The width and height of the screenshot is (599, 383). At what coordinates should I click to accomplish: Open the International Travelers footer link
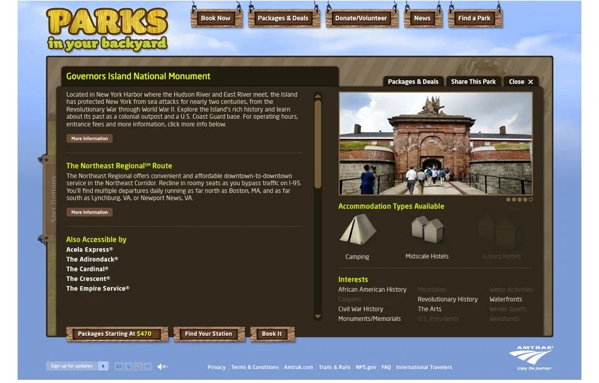pyautogui.click(x=424, y=367)
